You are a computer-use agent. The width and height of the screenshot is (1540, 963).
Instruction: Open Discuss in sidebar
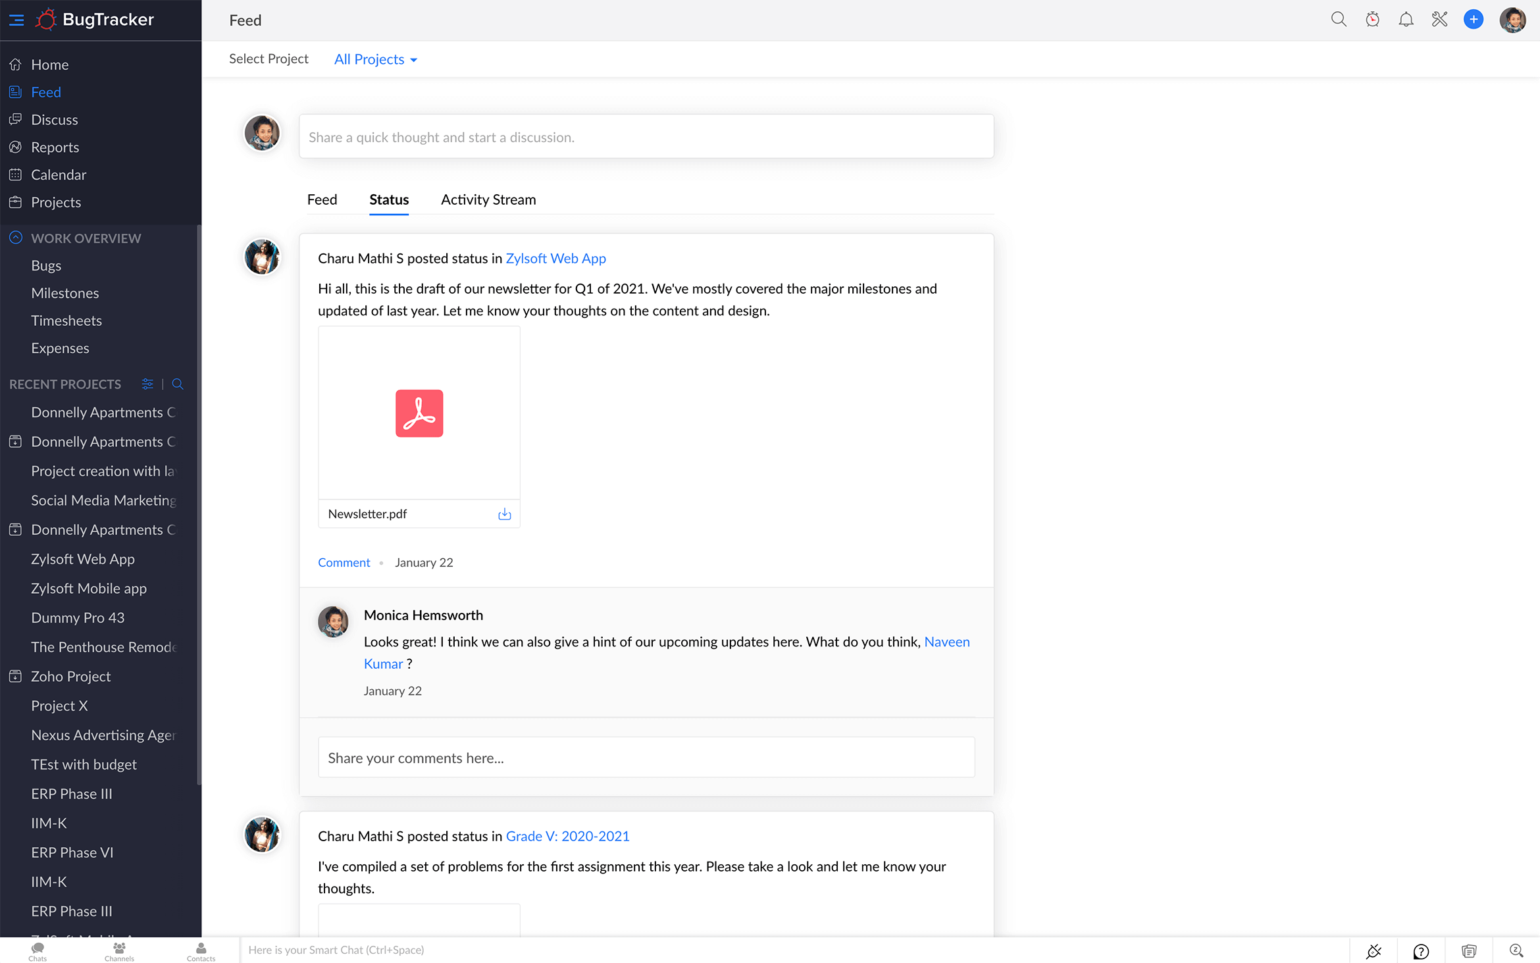[x=55, y=120]
